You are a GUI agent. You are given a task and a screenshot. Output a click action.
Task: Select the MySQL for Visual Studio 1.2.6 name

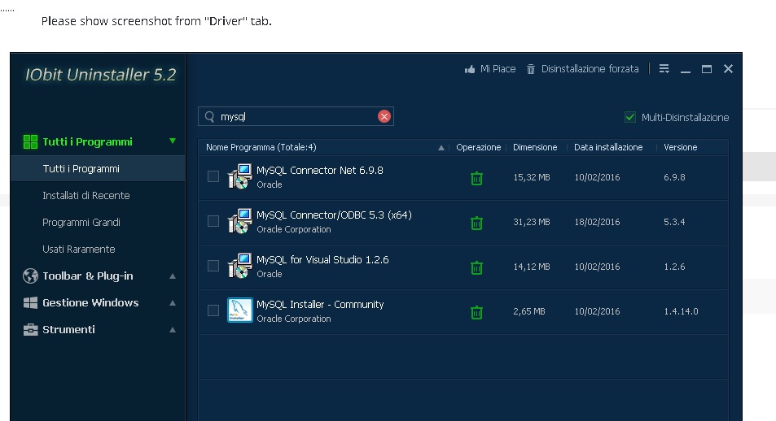[x=322, y=260]
